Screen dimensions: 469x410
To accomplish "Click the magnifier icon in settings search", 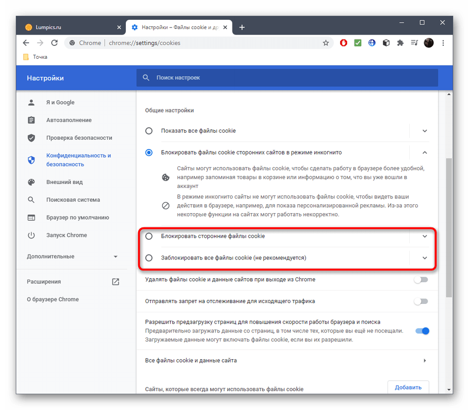I will [x=146, y=77].
